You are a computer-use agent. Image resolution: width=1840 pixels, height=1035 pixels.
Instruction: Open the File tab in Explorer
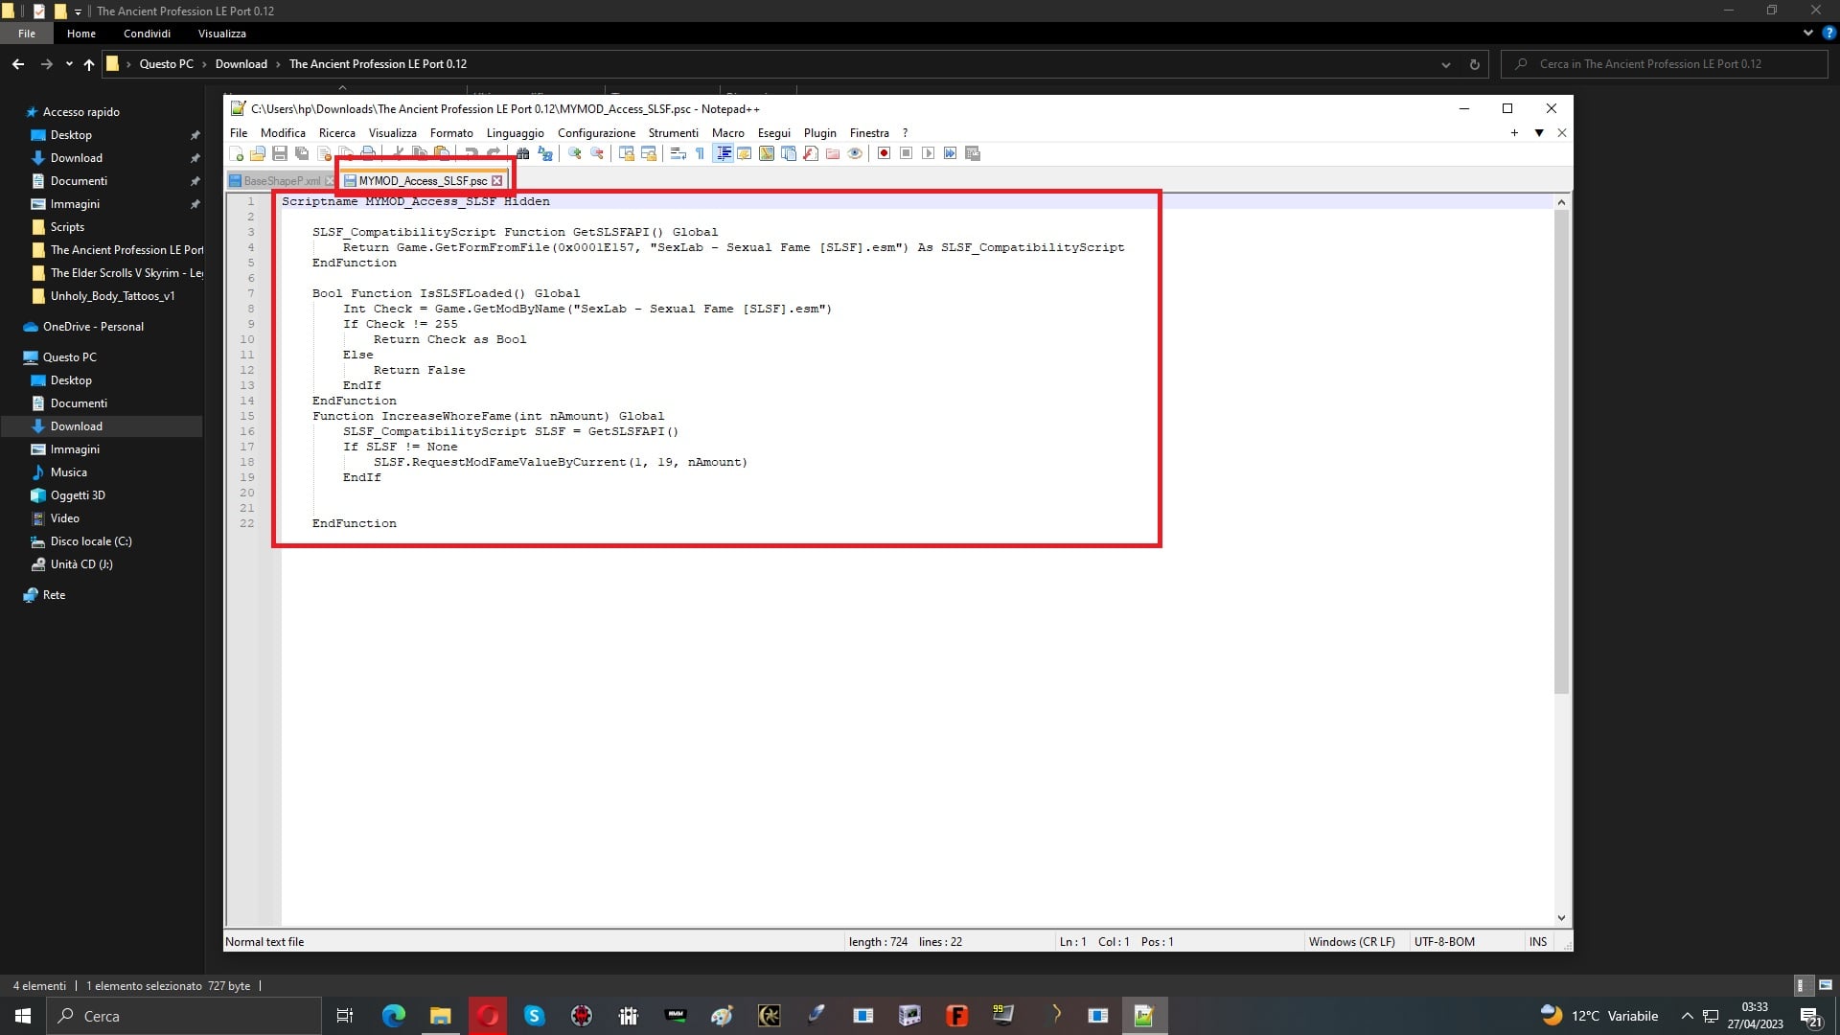27,34
